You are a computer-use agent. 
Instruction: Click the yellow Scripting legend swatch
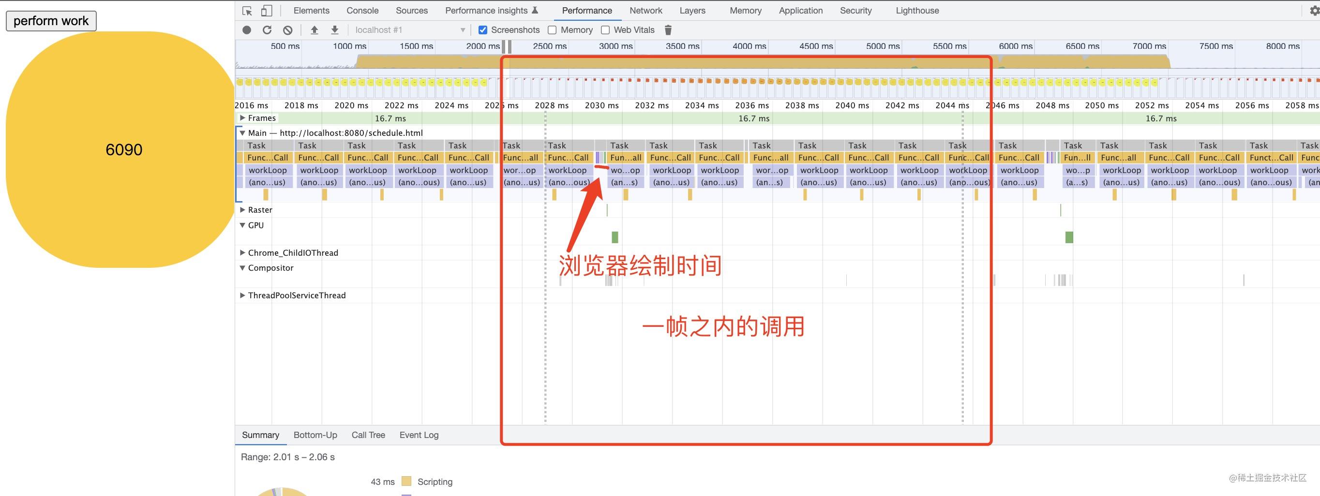[x=406, y=481]
